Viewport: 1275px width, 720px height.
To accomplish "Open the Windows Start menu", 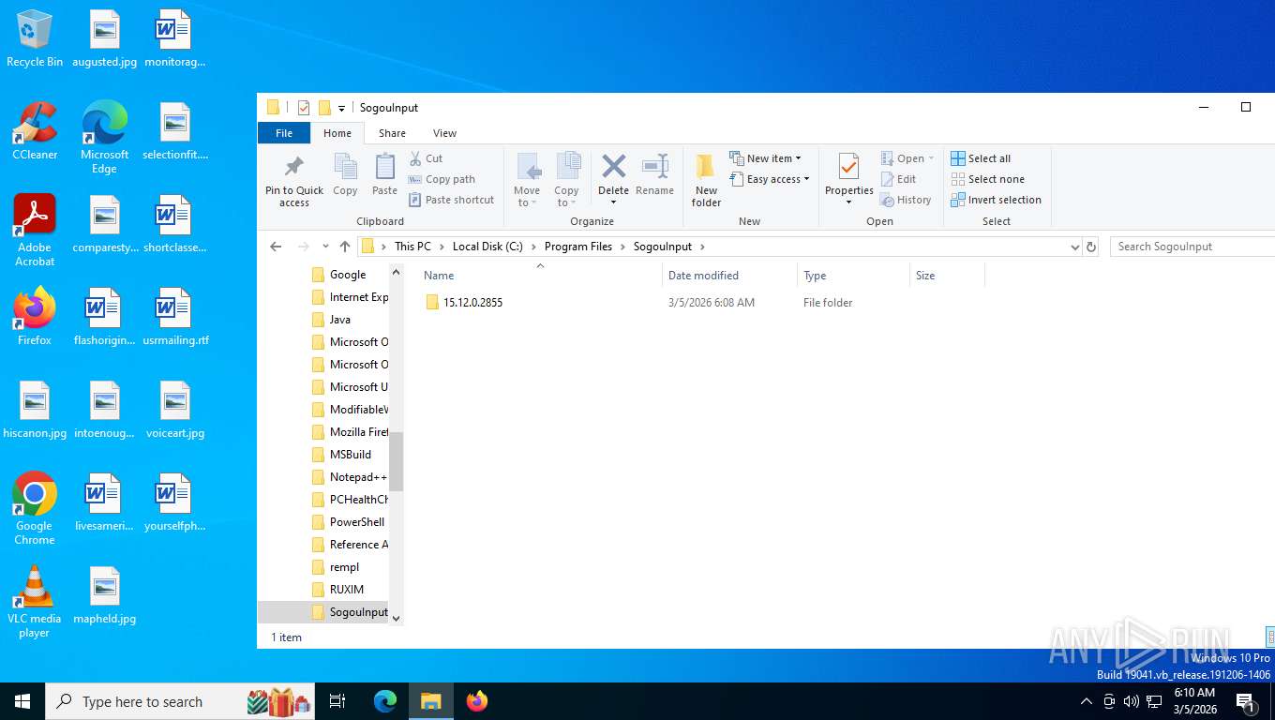I will (22, 701).
